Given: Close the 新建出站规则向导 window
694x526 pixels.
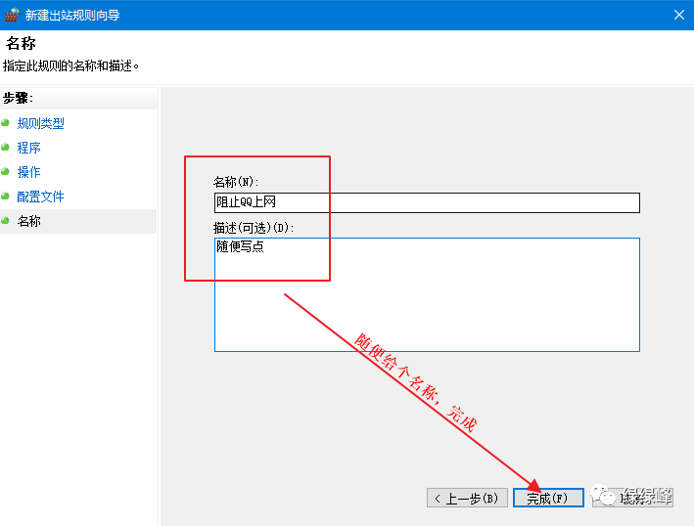Looking at the screenshot, I should tap(679, 15).
